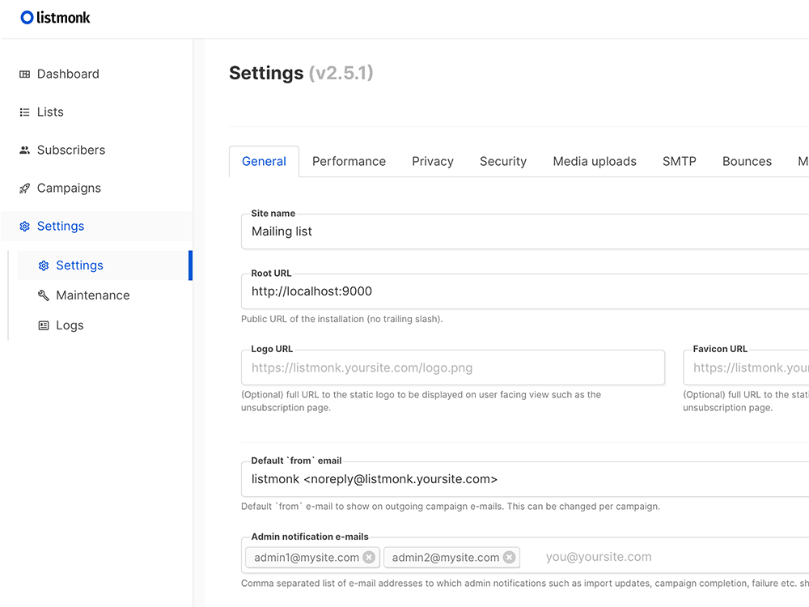Viewport: 809px width, 607px height.
Task: Remove admin2@mysite.com tag
Action: coord(509,557)
